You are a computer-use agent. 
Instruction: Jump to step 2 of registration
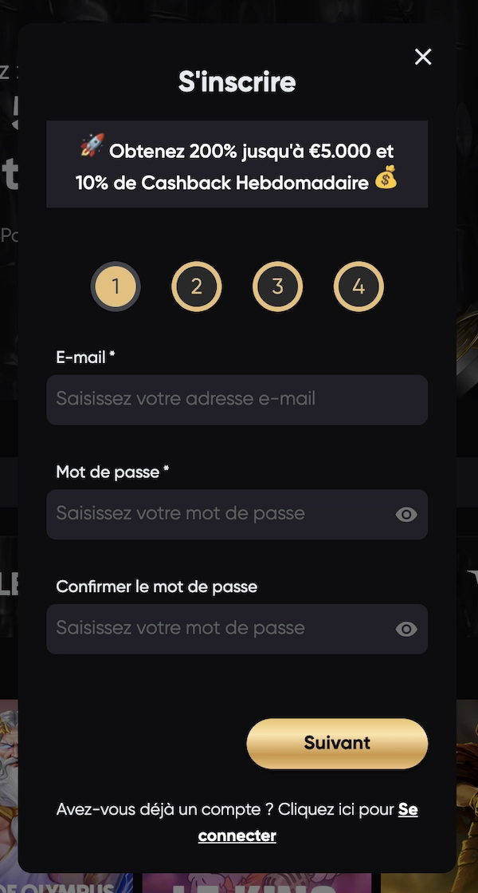(x=197, y=286)
